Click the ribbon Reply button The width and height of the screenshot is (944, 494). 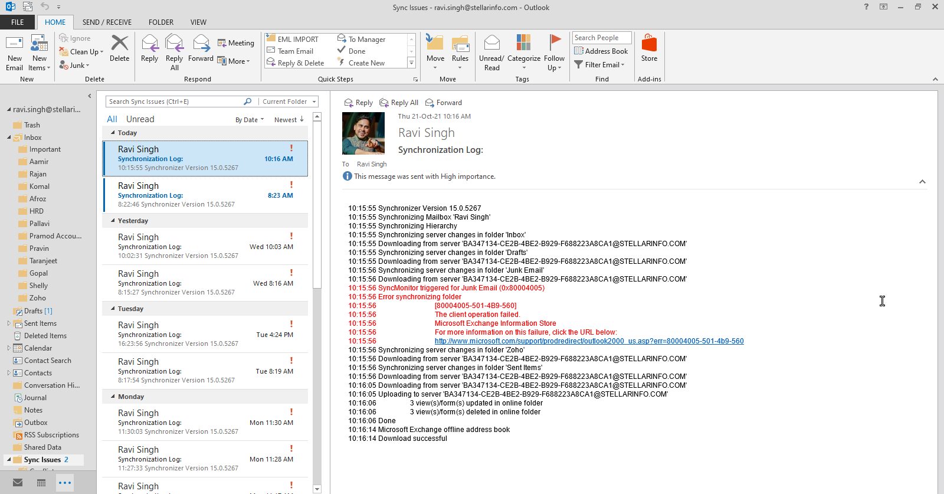pyautogui.click(x=149, y=48)
